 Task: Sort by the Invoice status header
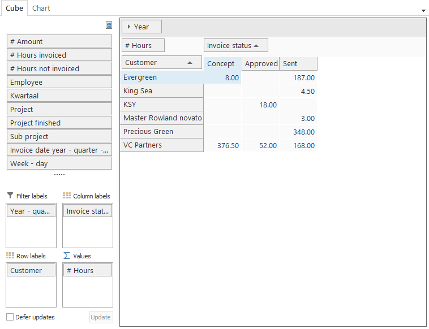point(235,46)
